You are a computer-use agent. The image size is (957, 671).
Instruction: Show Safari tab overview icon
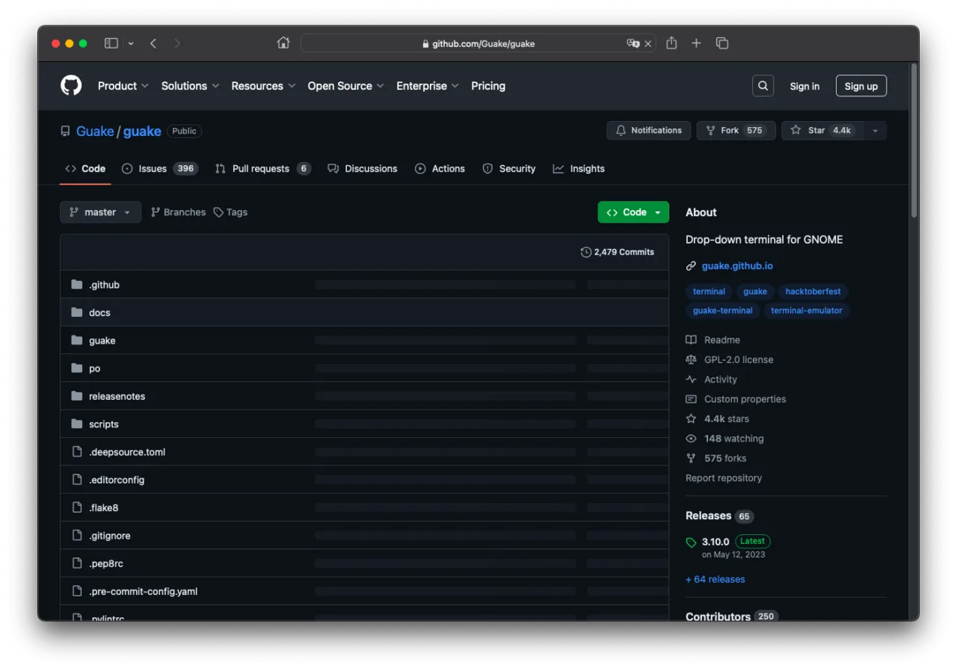click(722, 43)
